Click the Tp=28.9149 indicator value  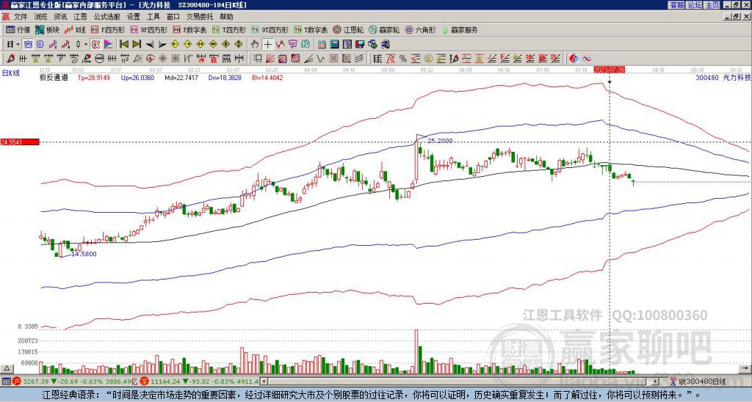pyautogui.click(x=93, y=78)
